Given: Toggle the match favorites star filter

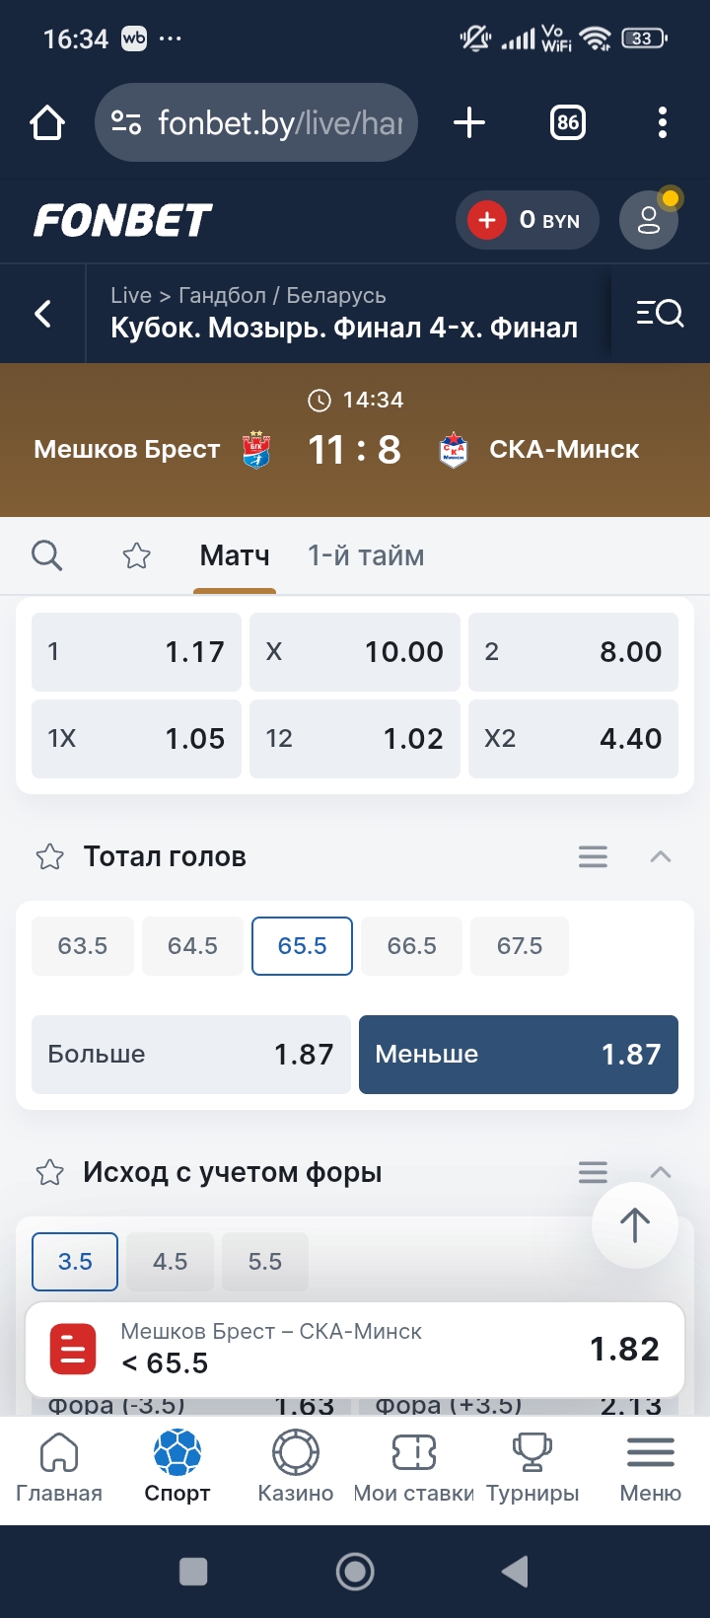Looking at the screenshot, I should [x=136, y=556].
